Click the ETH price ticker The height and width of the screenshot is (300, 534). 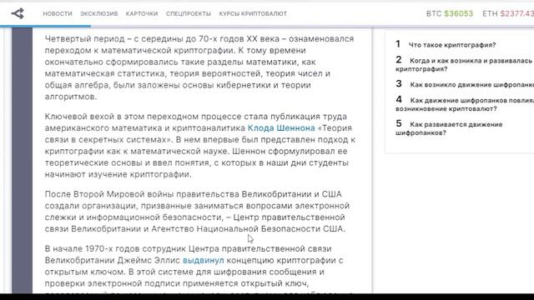tap(508, 13)
